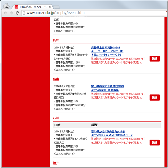This screenshot has height=168, width=168.
Task: Open link 石川県かほく市内日角タ25番
Action: [x=108, y=132]
